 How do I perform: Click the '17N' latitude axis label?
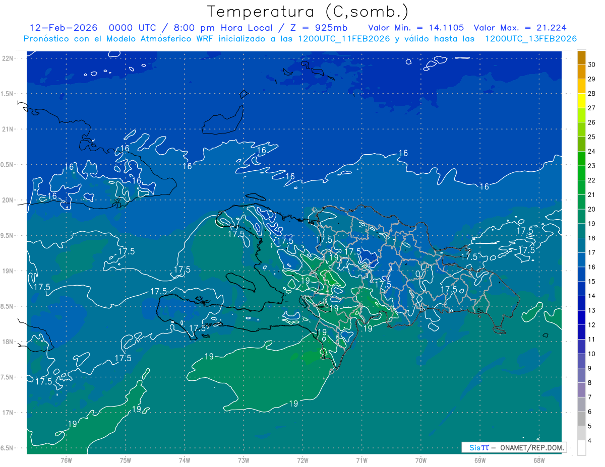pos(8,413)
